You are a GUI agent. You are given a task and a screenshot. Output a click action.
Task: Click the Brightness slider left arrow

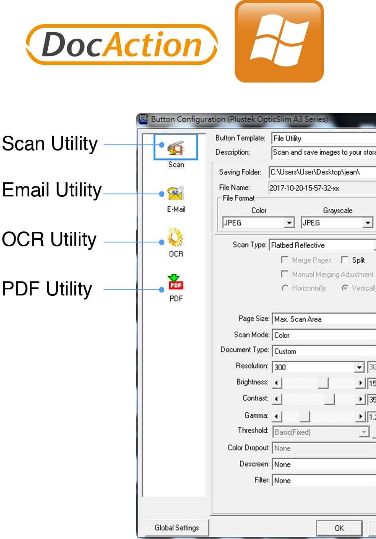[277, 383]
